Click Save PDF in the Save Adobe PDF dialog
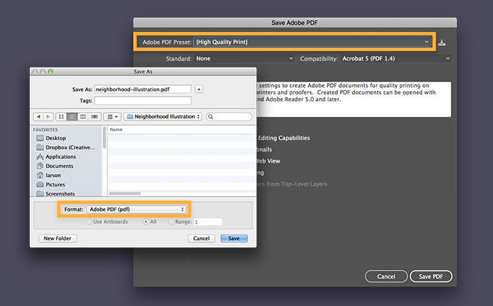The width and height of the screenshot is (493, 306). tap(430, 277)
